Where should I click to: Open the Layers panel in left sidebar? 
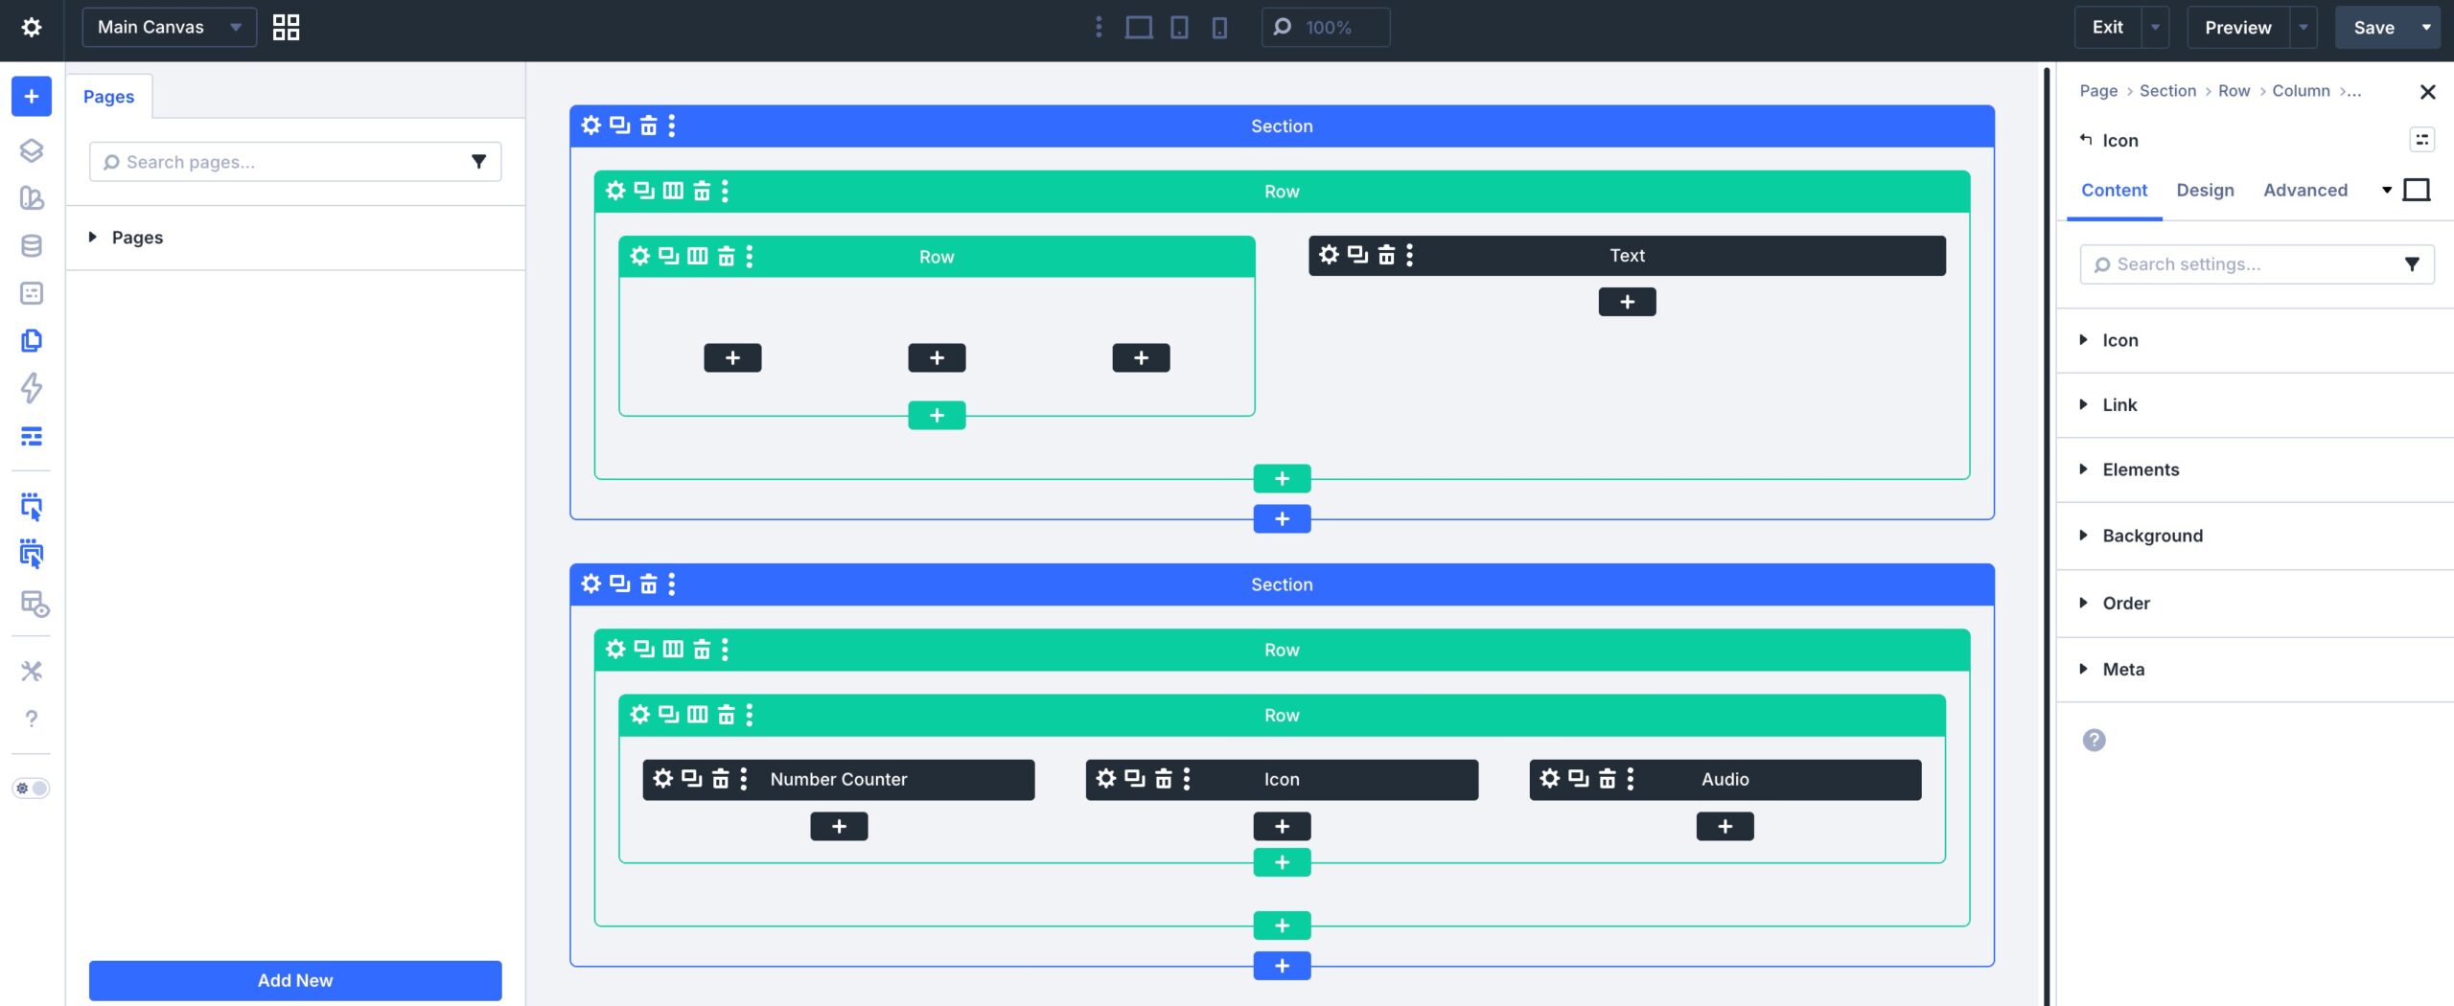click(x=32, y=150)
